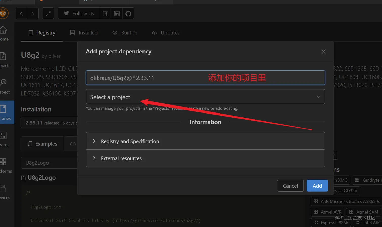Viewport: 382px width, 227px height.
Task: Click the Atmel SAM platform tag
Action: (x=364, y=212)
